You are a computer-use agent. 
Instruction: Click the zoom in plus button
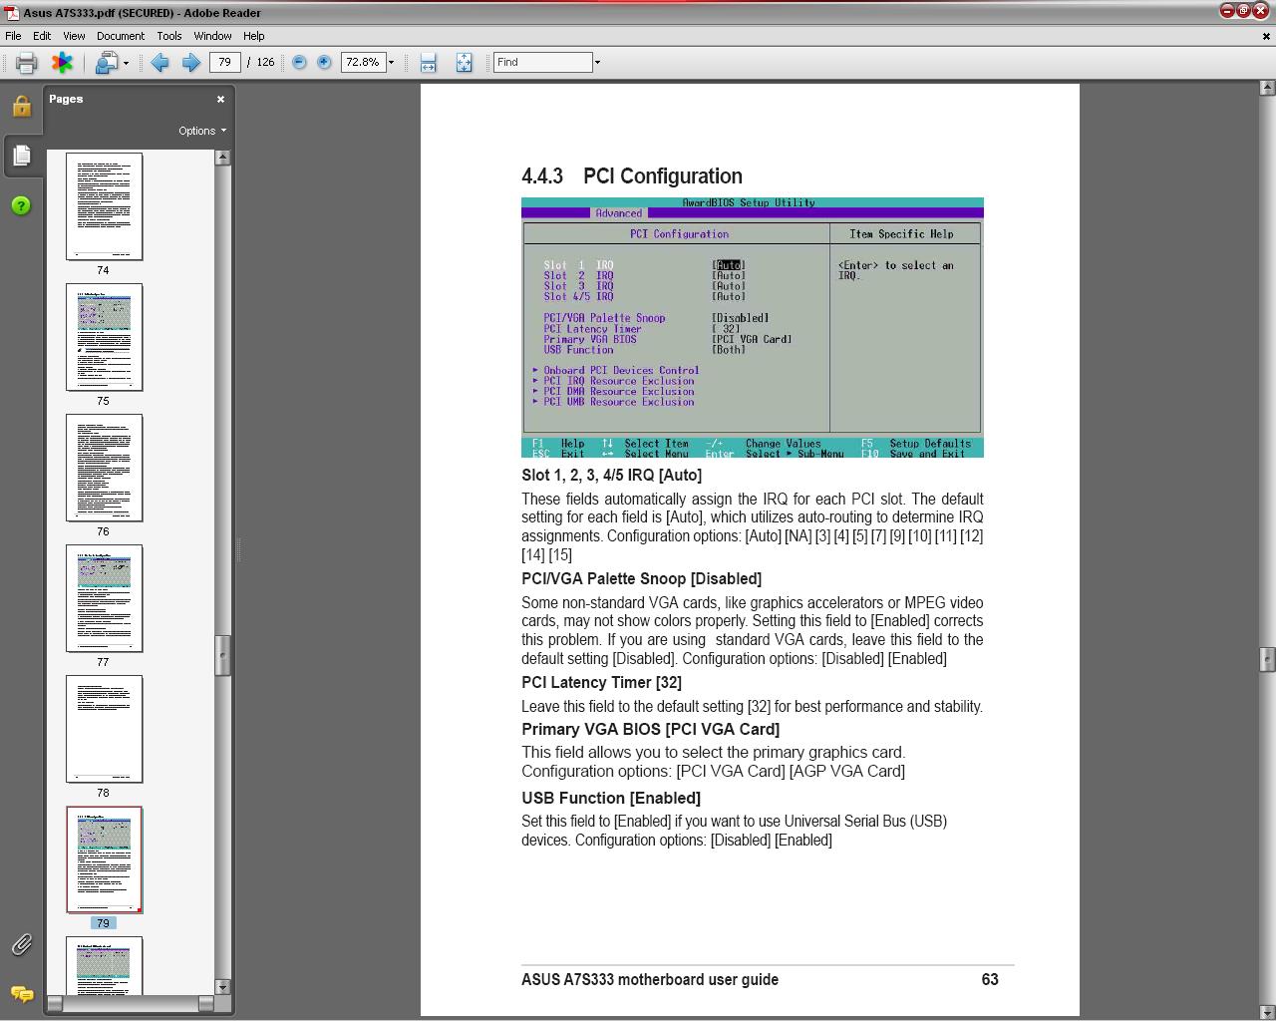click(324, 62)
